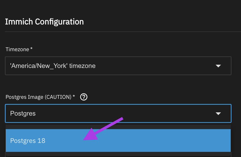Click empty space inside the Timezone box
Screen dimensions: 241x157
pyautogui.click(x=157, y=66)
